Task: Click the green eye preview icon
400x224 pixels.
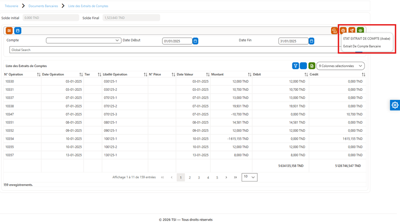Action: coord(360,31)
